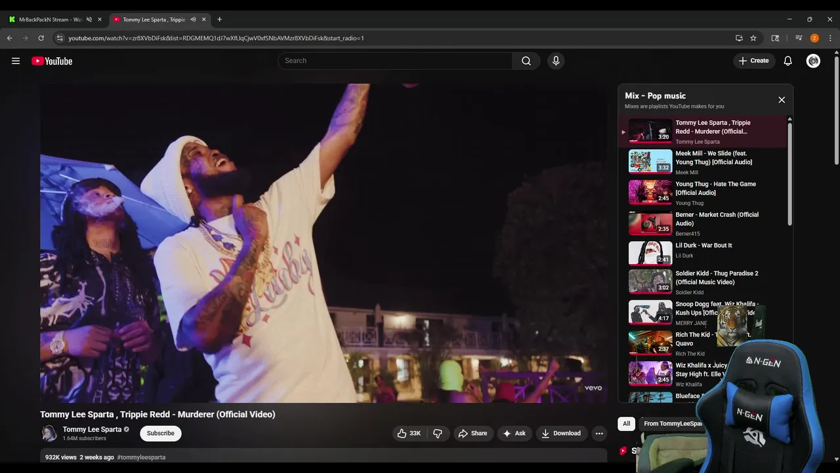Screen dimensions: 840x473
Task: Select the From TommyLeeSparta chip
Action: (x=673, y=424)
